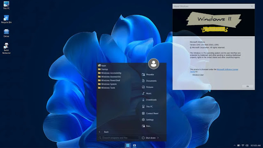Click the Music note icon in Start menu
This screenshot has height=148, width=263.
coord(143,93)
